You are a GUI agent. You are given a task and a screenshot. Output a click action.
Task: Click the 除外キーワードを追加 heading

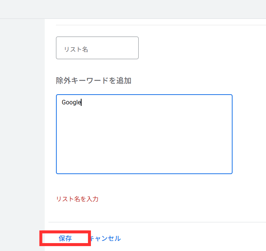pyautogui.click(x=94, y=81)
